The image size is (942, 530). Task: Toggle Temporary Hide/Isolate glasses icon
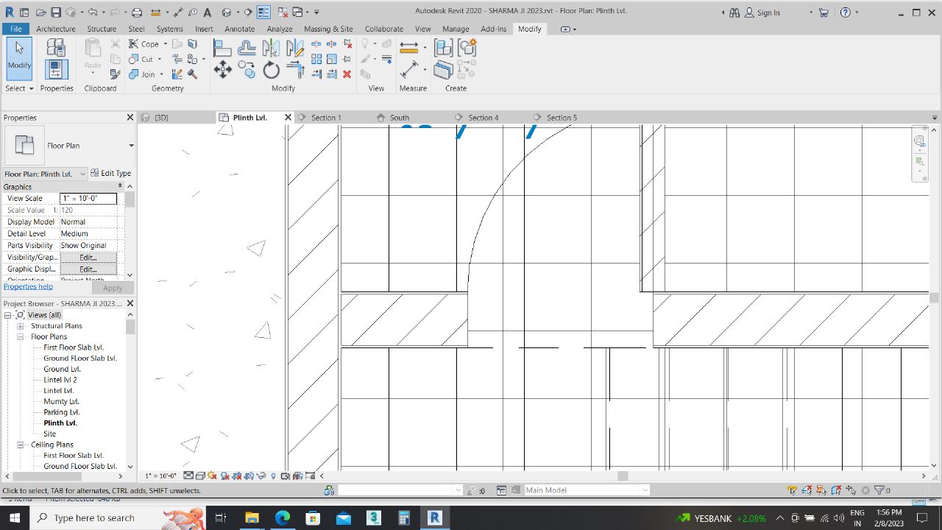[261, 475]
